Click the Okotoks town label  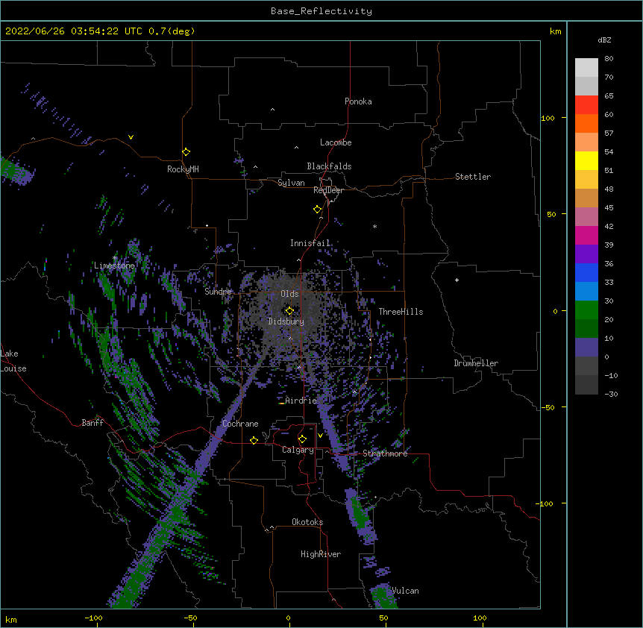click(x=307, y=522)
